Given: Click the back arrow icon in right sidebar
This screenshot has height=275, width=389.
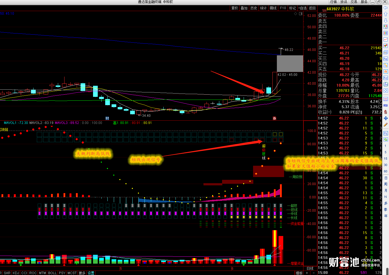Looking at the screenshot, I should pos(385,8).
